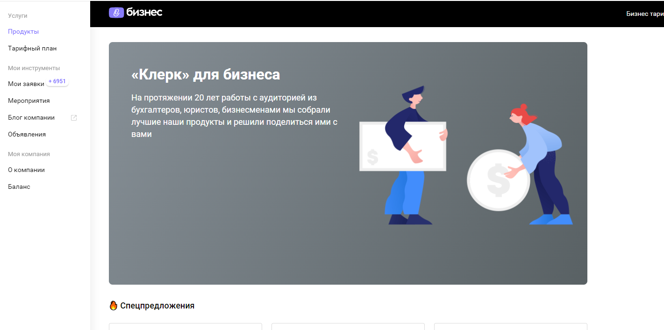Click the dollar coin illustration in banner

(x=499, y=180)
